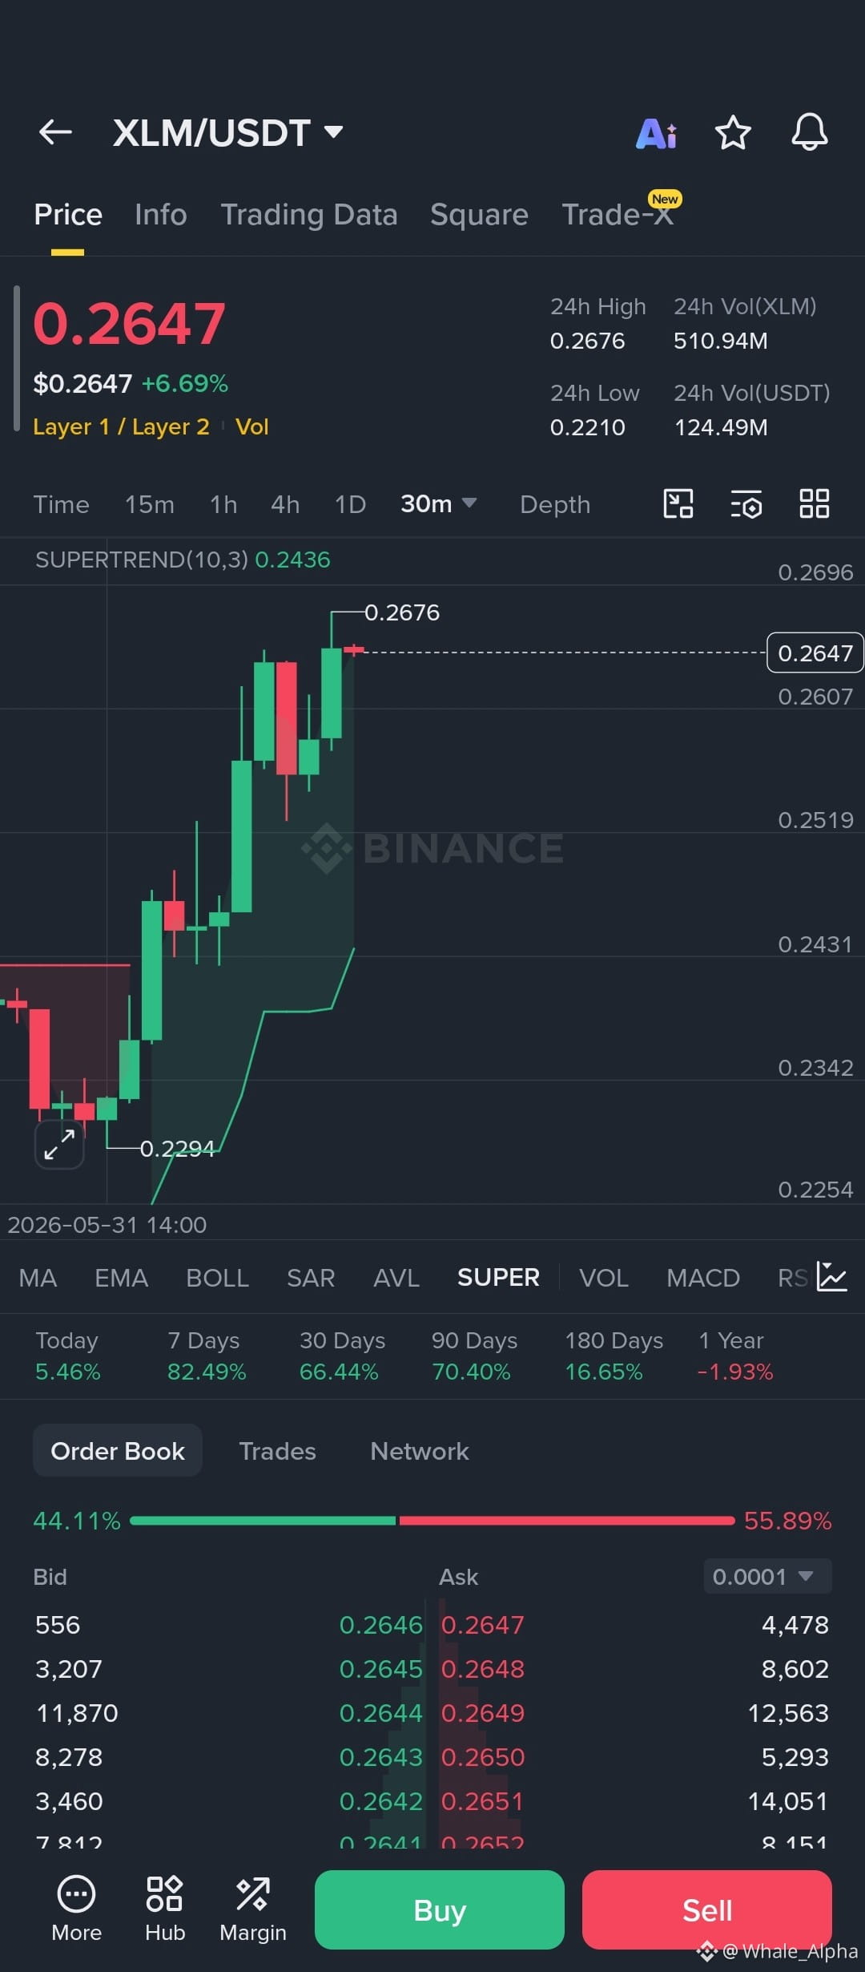Enable the AVL indicator
Viewport: 865px width, 1972px height.
tap(396, 1277)
